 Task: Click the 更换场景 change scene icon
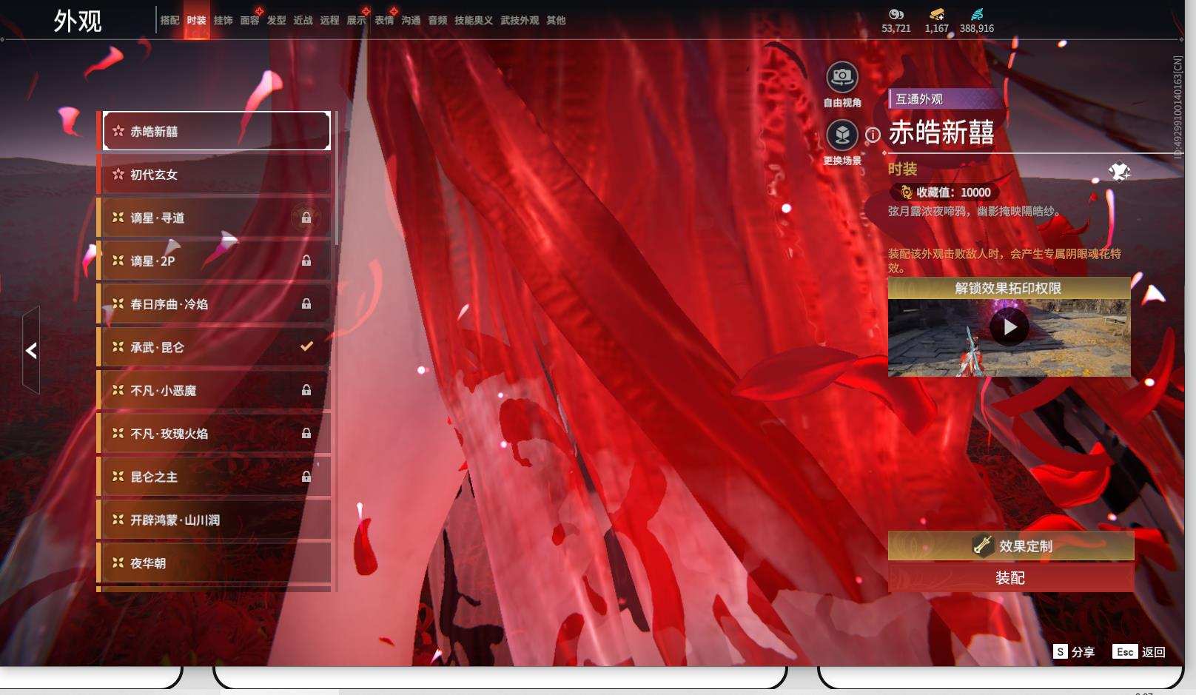tap(842, 135)
